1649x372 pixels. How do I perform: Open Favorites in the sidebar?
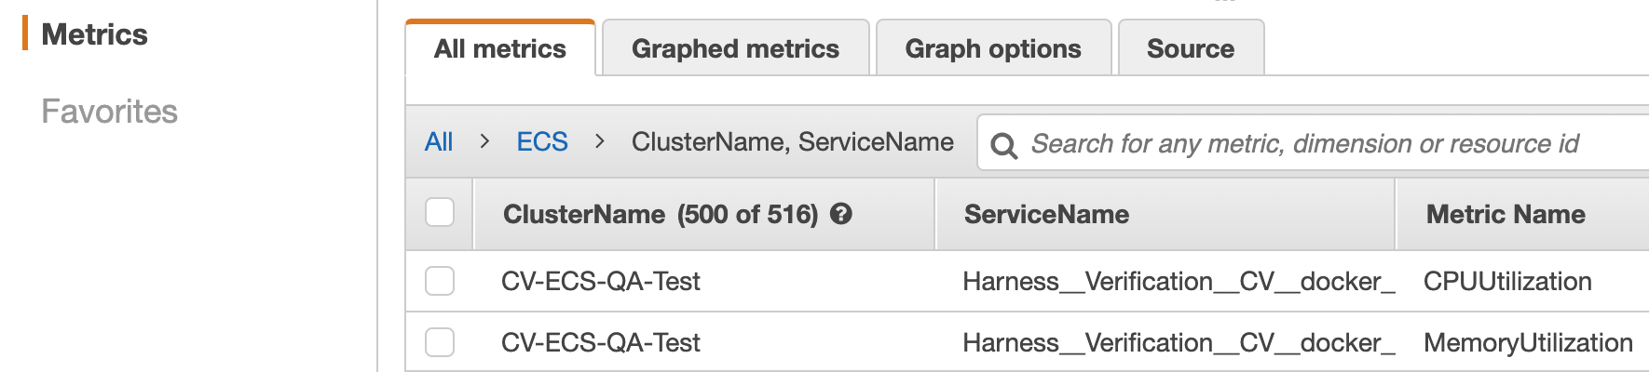pyautogui.click(x=109, y=112)
